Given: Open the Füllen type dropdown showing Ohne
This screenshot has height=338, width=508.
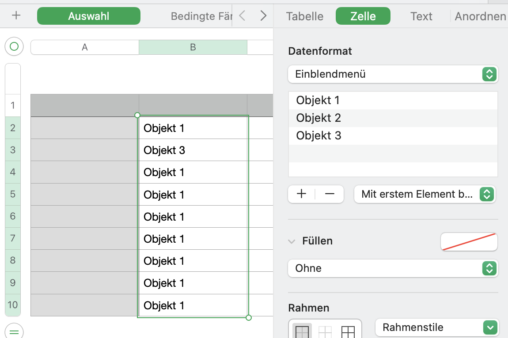Looking at the screenshot, I should point(393,268).
